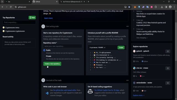Screen dimensions: 177x100
Task: Click the browser forward arrow
Action: point(7,7)
